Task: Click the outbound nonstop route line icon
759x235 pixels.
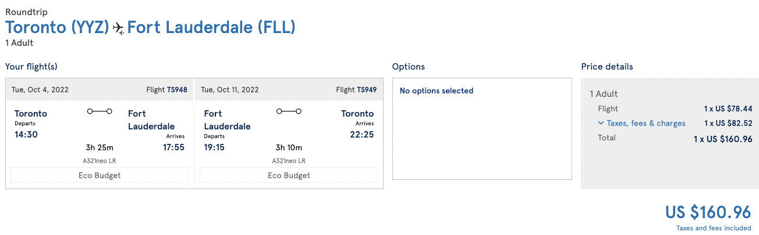Action: coord(99,111)
